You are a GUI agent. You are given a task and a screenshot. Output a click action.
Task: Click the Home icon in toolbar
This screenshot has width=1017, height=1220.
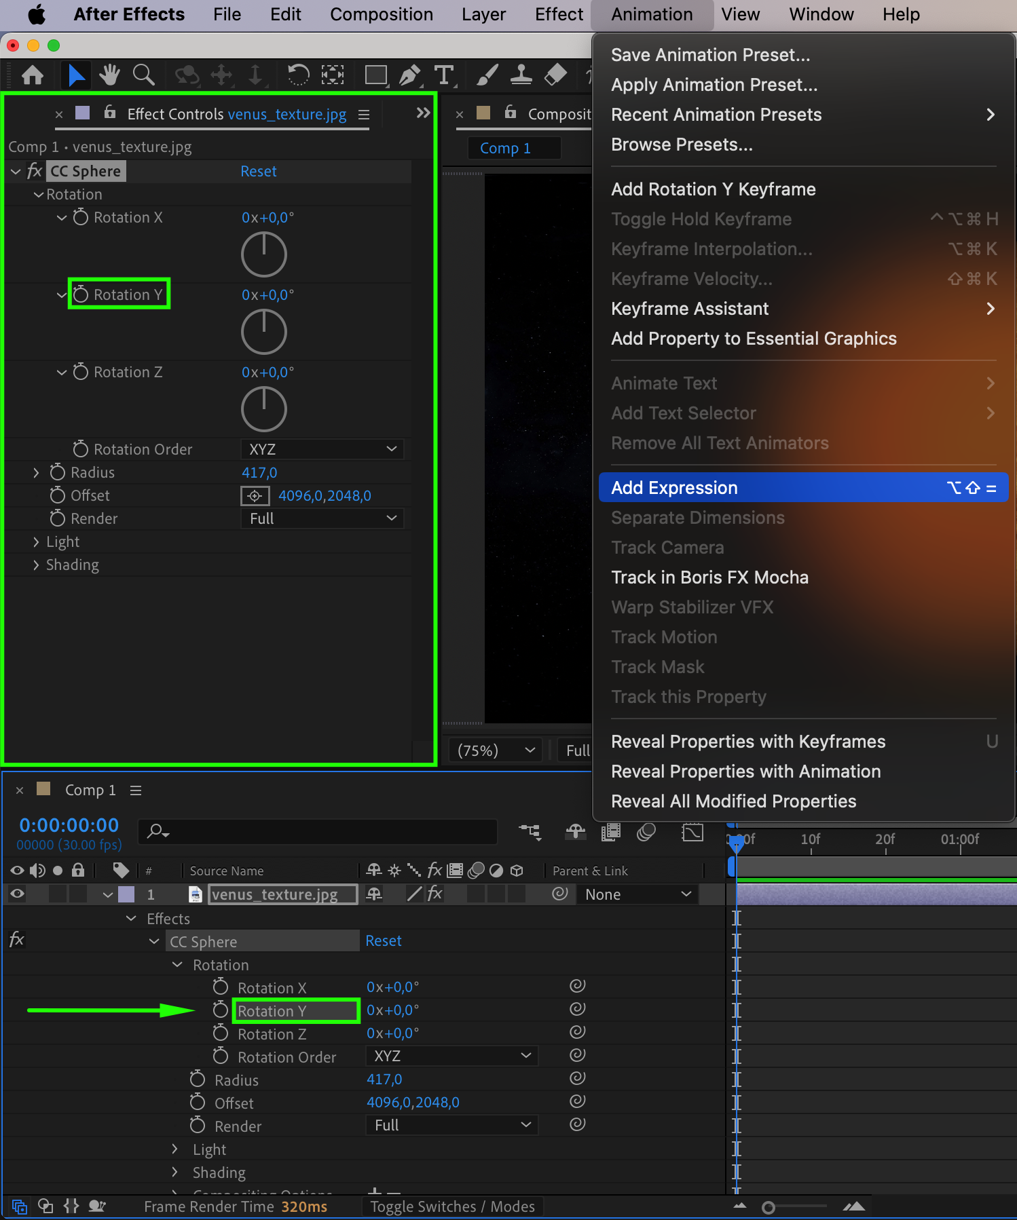click(x=33, y=75)
